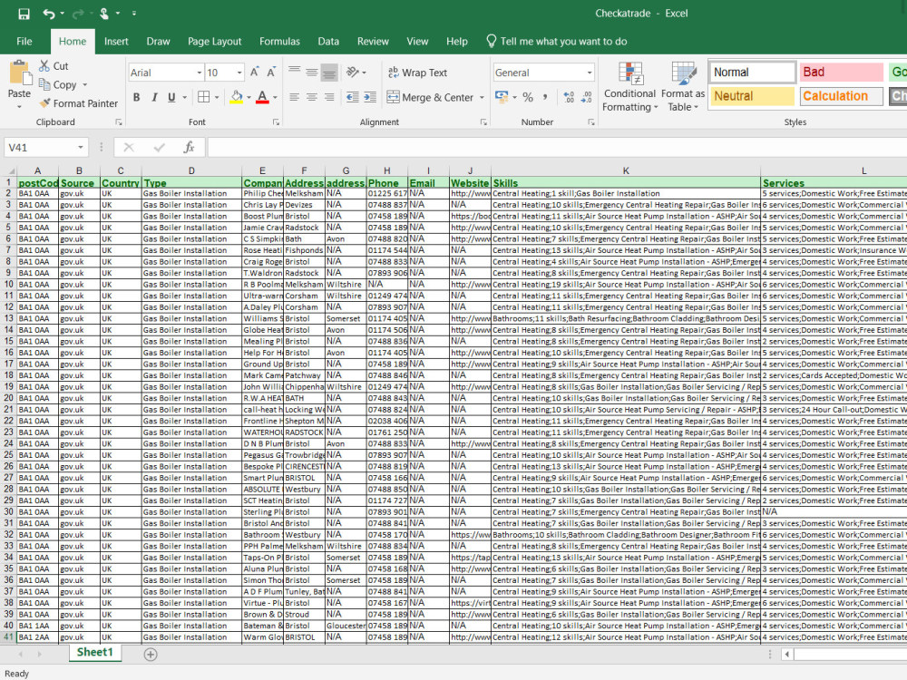Apply comma style number format
Viewport: 907px width, 680px height.
545,97
